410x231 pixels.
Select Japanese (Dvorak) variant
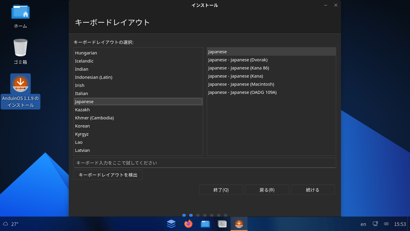238,60
